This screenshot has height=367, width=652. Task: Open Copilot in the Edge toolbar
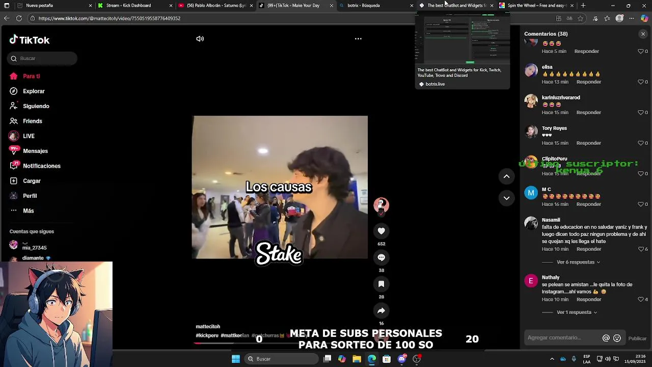644,18
